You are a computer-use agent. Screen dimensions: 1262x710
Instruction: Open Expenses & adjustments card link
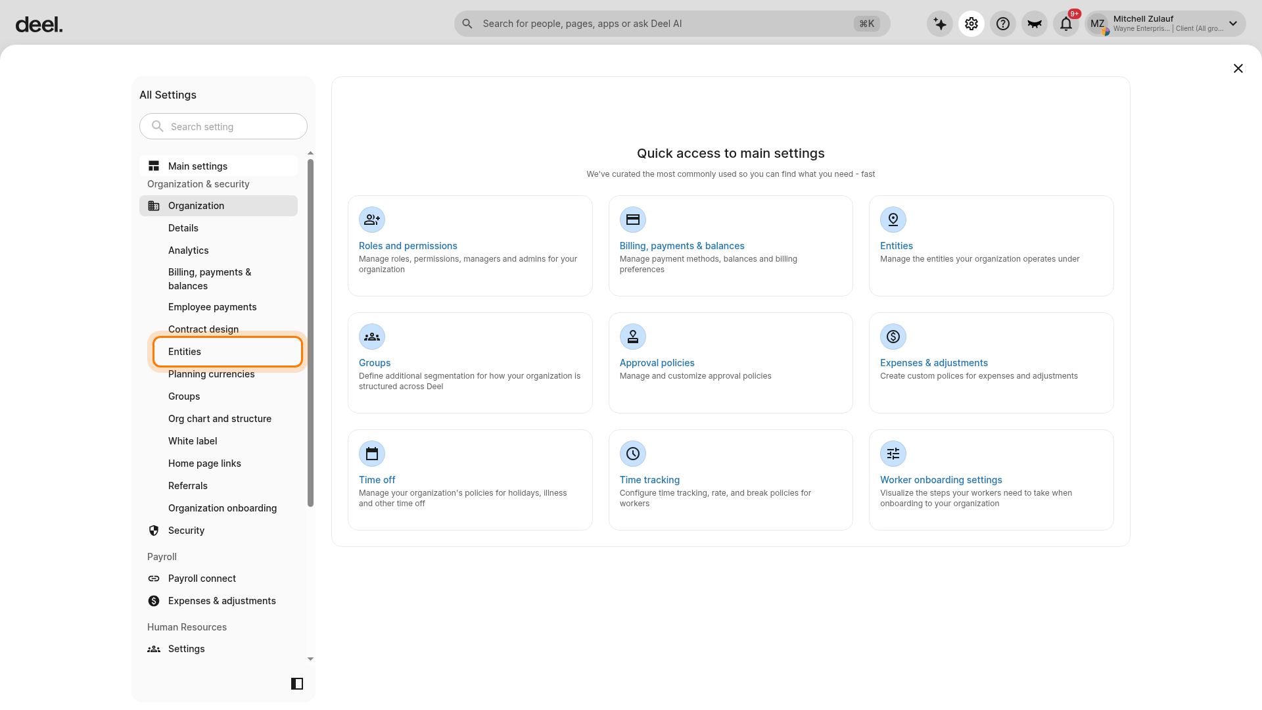(934, 363)
